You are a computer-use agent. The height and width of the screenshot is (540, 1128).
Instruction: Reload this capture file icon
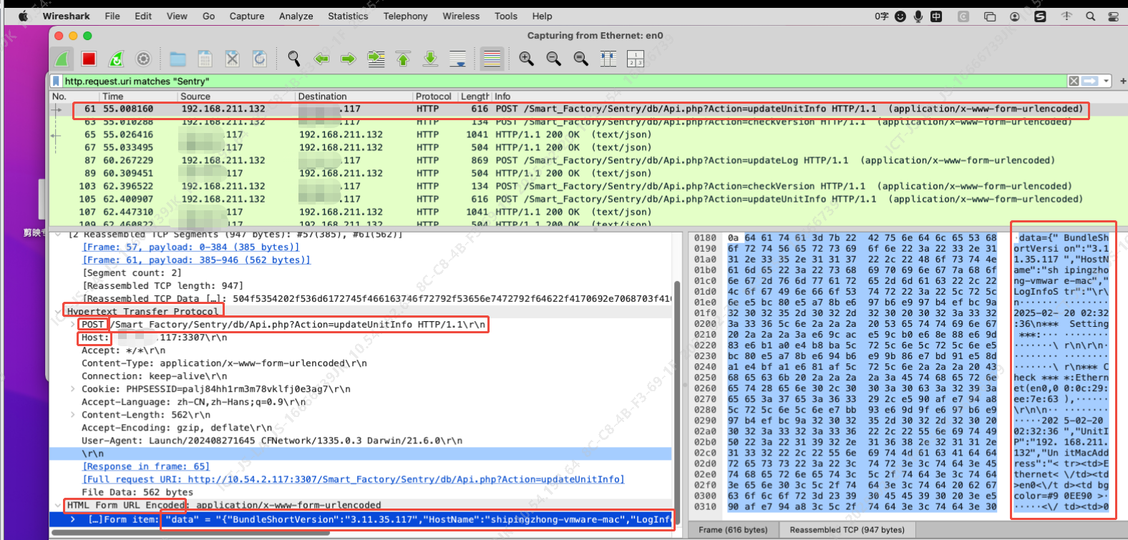[260, 59]
